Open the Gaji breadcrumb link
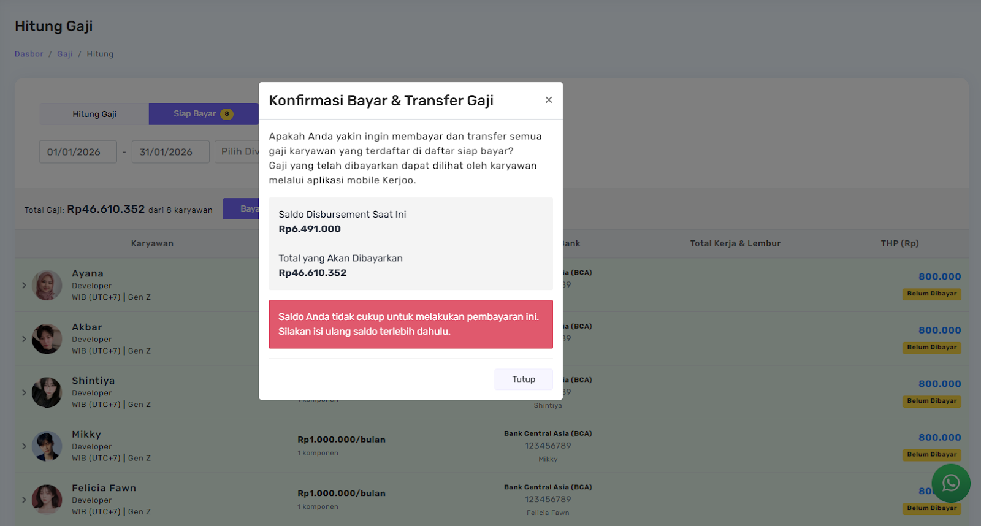Image resolution: width=981 pixels, height=526 pixels. 65,54
